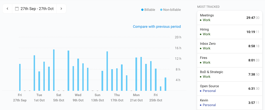
Task: Go to the next date period arrow
Action: pos(61,9)
